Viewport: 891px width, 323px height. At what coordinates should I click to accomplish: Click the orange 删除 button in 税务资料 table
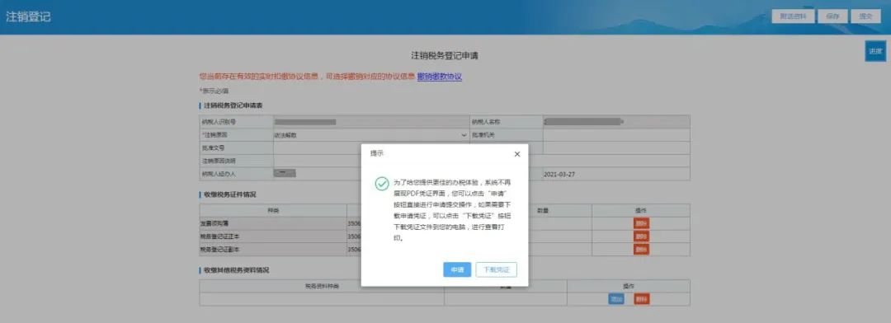[x=641, y=299]
